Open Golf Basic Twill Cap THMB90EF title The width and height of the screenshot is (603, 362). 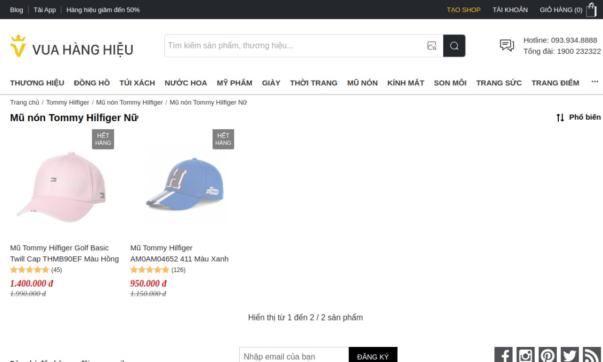tap(65, 253)
